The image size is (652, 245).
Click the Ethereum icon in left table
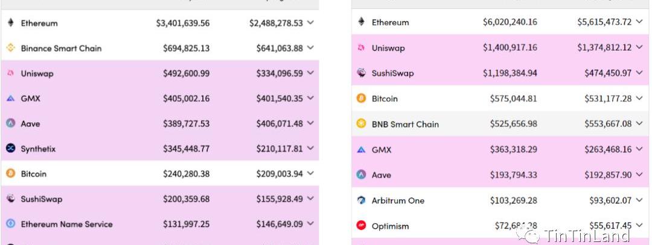click(11, 23)
